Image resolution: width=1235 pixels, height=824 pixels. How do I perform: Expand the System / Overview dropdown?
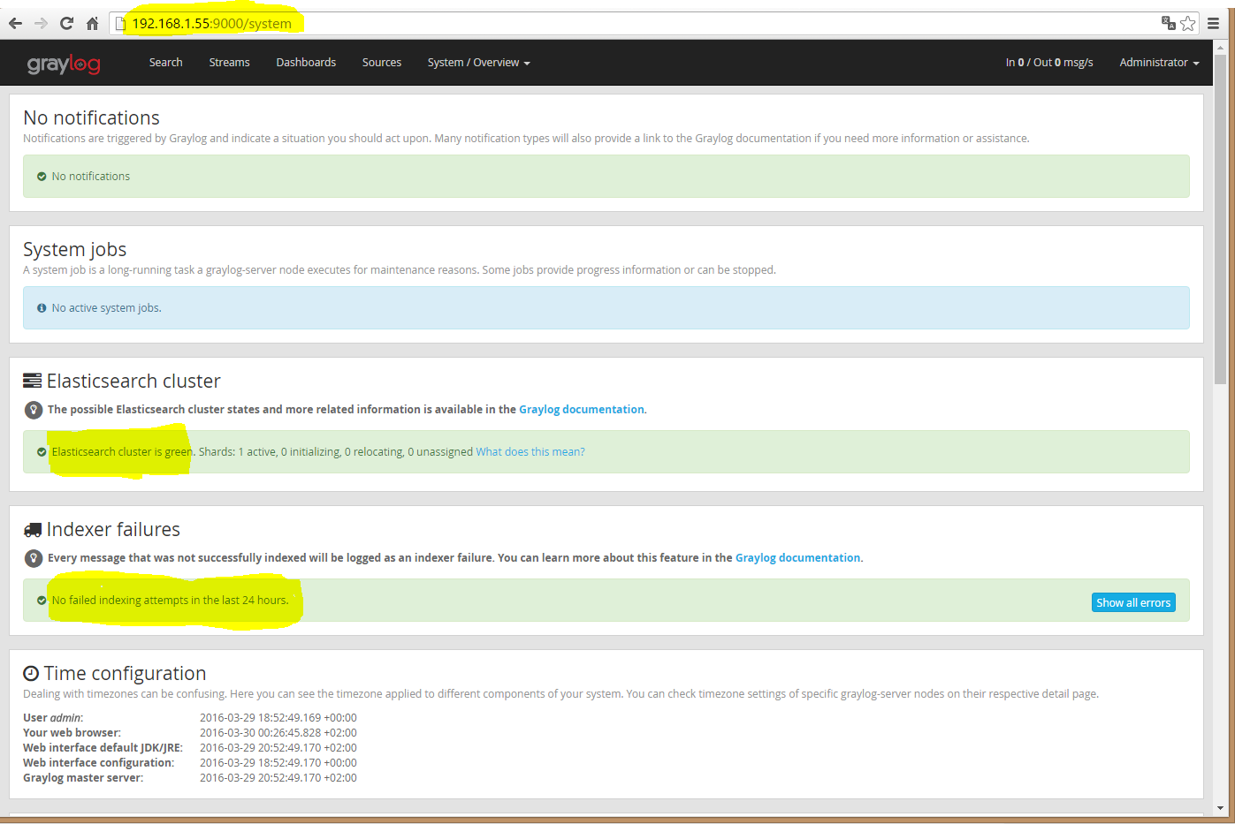(x=478, y=63)
